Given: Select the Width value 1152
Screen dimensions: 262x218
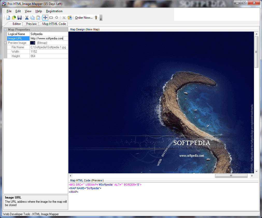Looking at the screenshot, I should point(49,52).
